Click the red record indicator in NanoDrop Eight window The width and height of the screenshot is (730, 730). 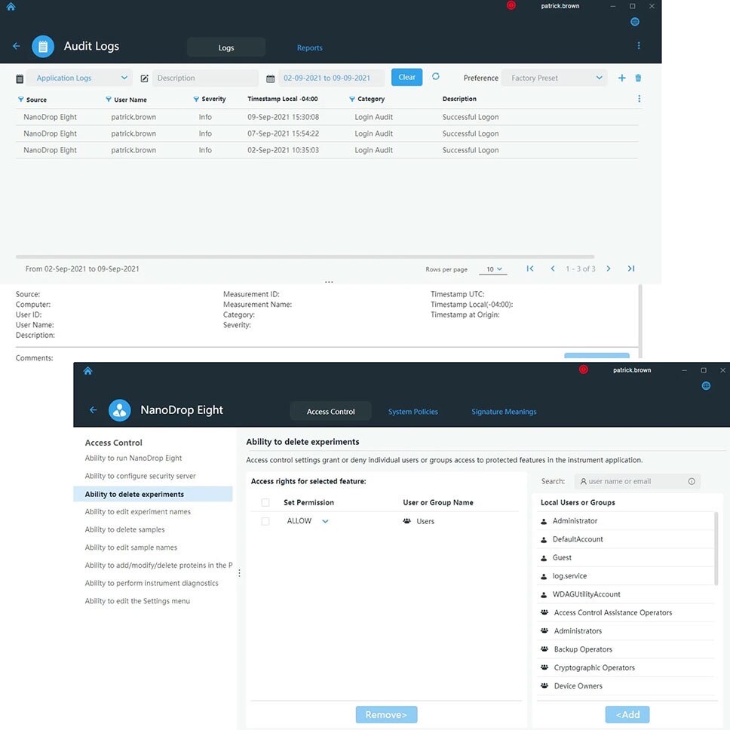tap(584, 370)
